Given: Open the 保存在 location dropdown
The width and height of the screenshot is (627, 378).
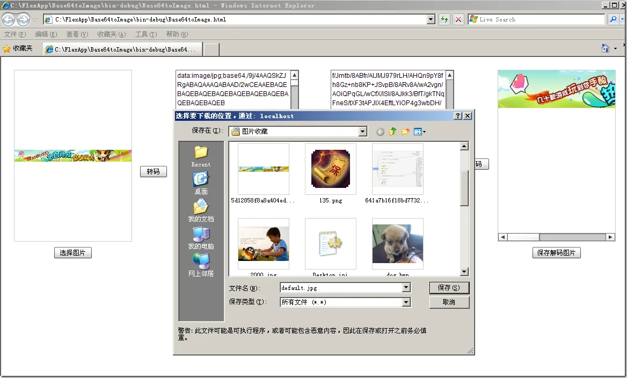Looking at the screenshot, I should [362, 131].
